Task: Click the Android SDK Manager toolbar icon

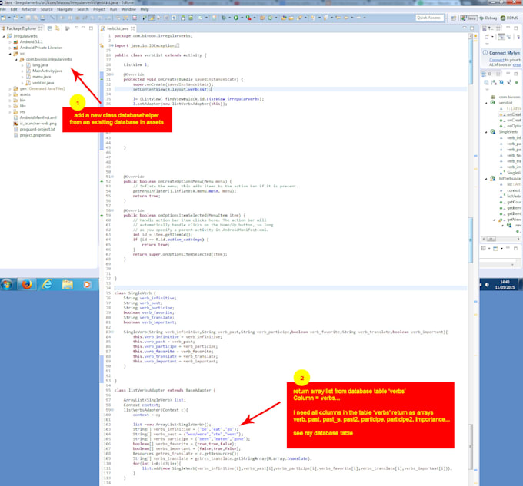Action: click(183, 18)
